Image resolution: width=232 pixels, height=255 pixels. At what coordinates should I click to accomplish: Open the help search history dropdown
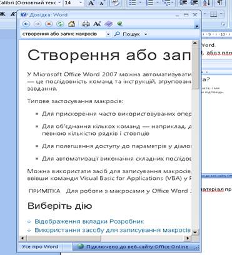coord(108,34)
